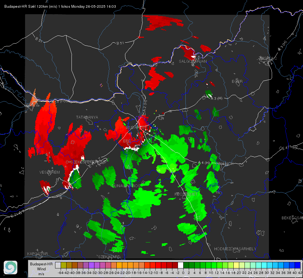The image size is (303, 278).
Task: Select the light gray first legend swatch
Action: (x=58, y=265)
